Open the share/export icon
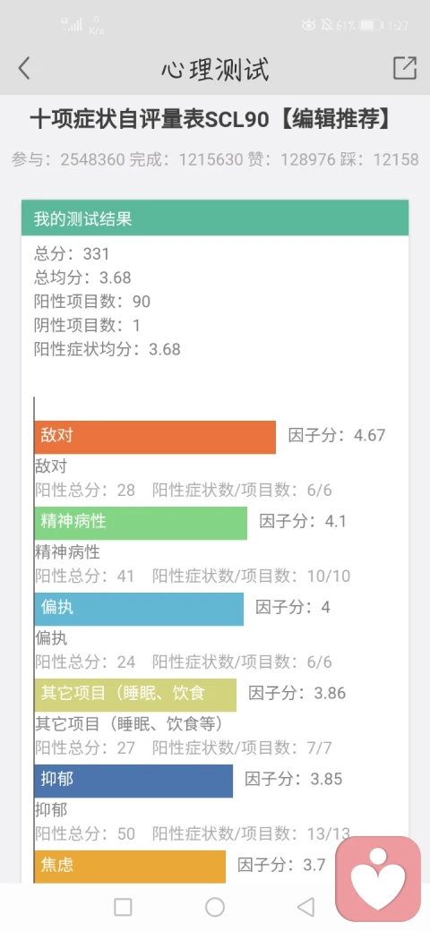 (x=405, y=68)
